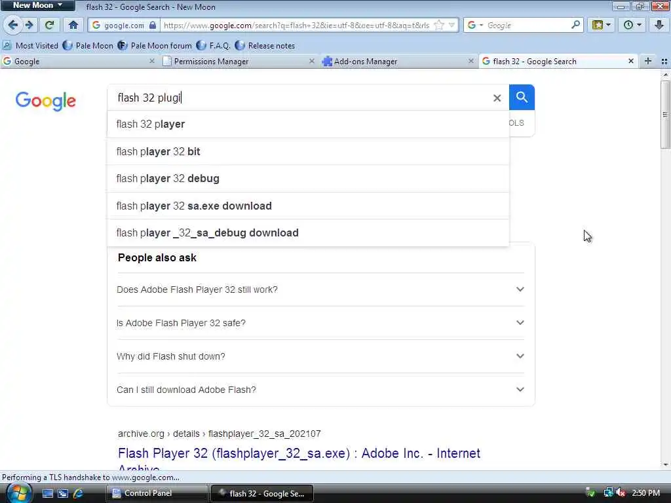Open the Downloads arrow button

coord(659,26)
